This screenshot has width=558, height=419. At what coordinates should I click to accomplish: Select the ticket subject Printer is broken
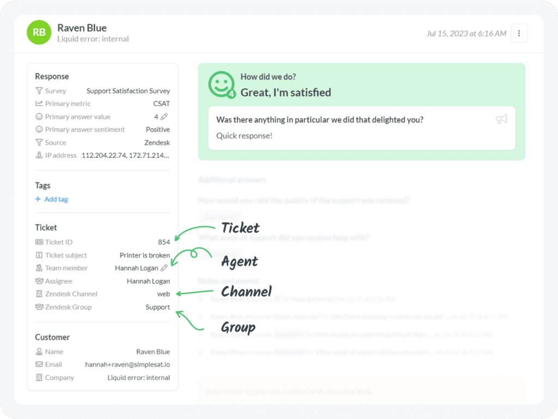pos(144,255)
